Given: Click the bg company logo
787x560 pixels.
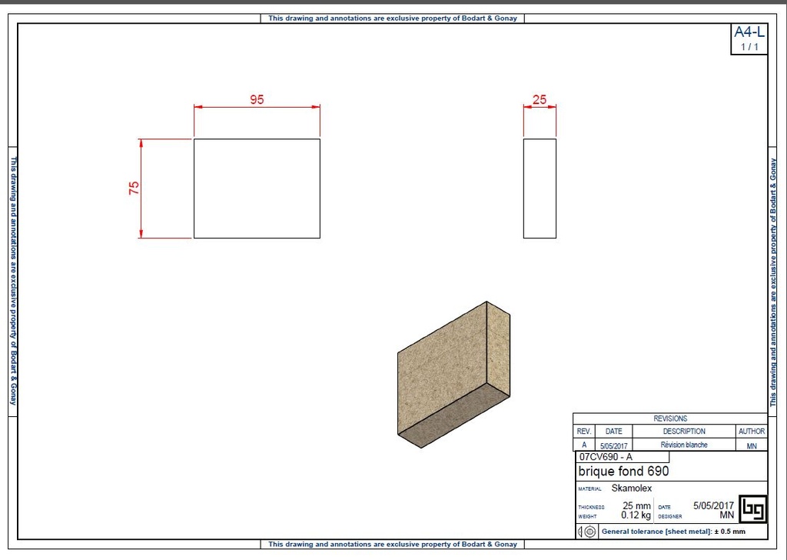Looking at the screenshot, I should click(752, 509).
